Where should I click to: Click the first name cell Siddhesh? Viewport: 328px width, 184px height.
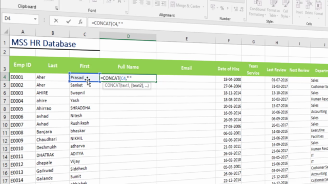coord(85,169)
